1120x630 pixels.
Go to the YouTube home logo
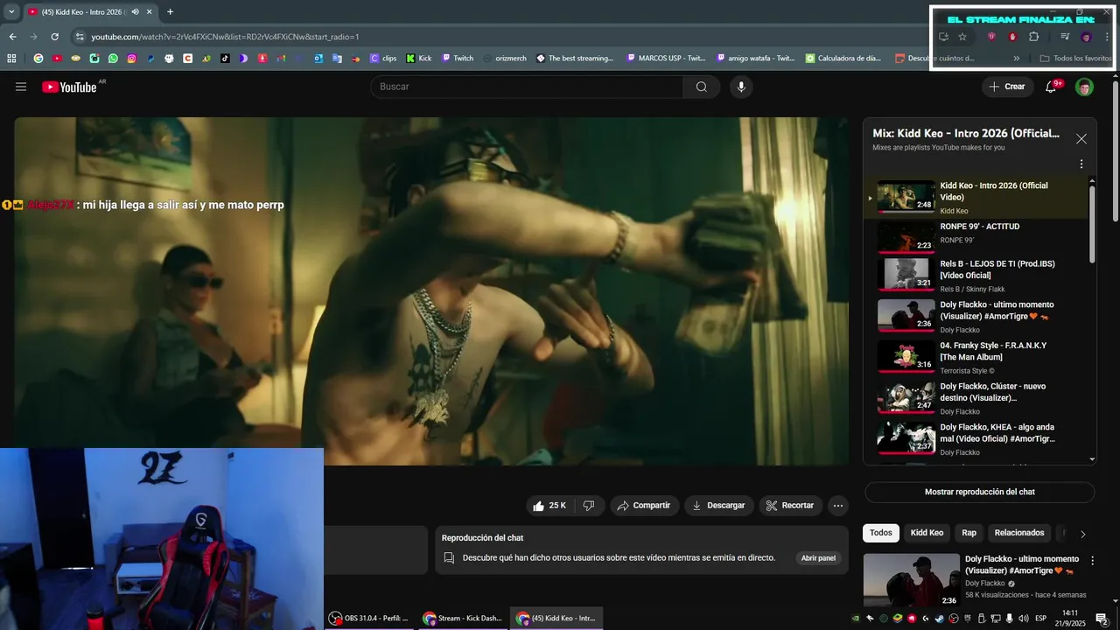[69, 87]
